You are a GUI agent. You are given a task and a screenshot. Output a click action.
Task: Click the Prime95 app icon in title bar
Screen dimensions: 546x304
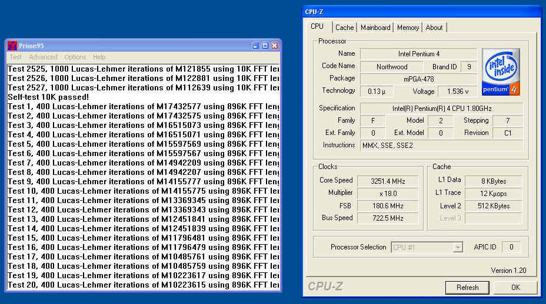coord(12,46)
